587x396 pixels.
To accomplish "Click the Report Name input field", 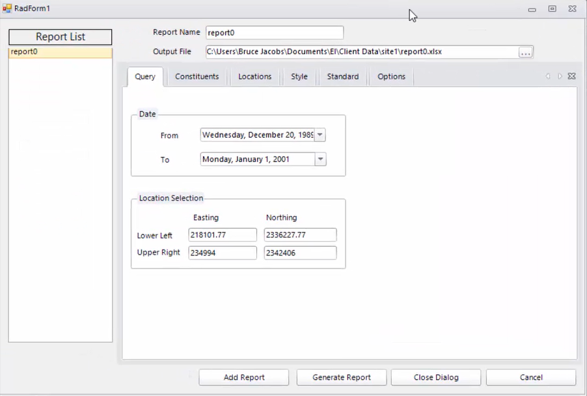I will 273,32.
